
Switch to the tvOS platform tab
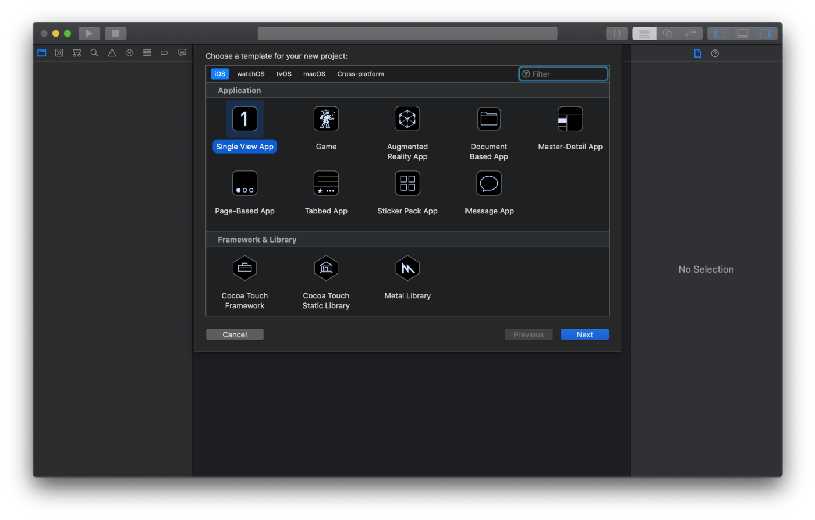[284, 74]
